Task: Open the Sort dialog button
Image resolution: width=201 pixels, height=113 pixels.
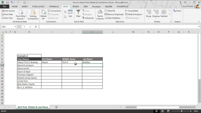Action: coord(70,13)
